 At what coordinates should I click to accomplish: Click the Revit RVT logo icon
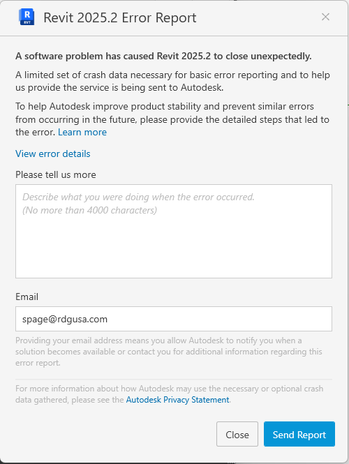[27, 17]
